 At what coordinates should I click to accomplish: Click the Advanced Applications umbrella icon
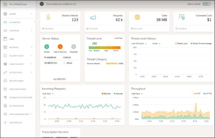click(5, 98)
